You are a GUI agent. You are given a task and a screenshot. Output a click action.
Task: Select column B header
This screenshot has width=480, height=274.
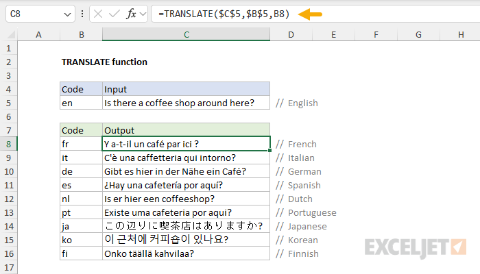click(82, 34)
